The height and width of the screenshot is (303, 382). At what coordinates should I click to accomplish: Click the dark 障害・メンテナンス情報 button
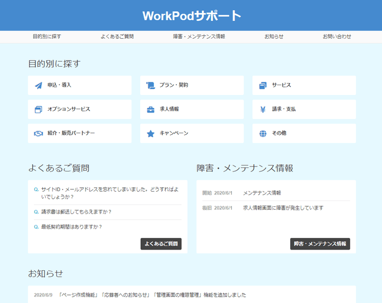(320, 244)
